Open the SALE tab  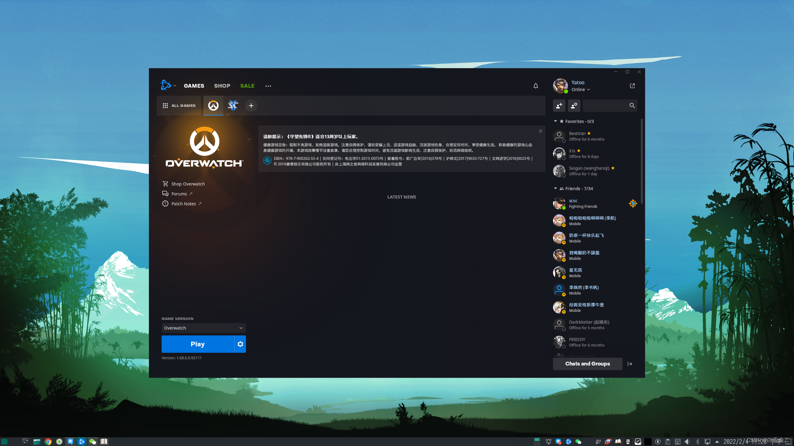(247, 86)
